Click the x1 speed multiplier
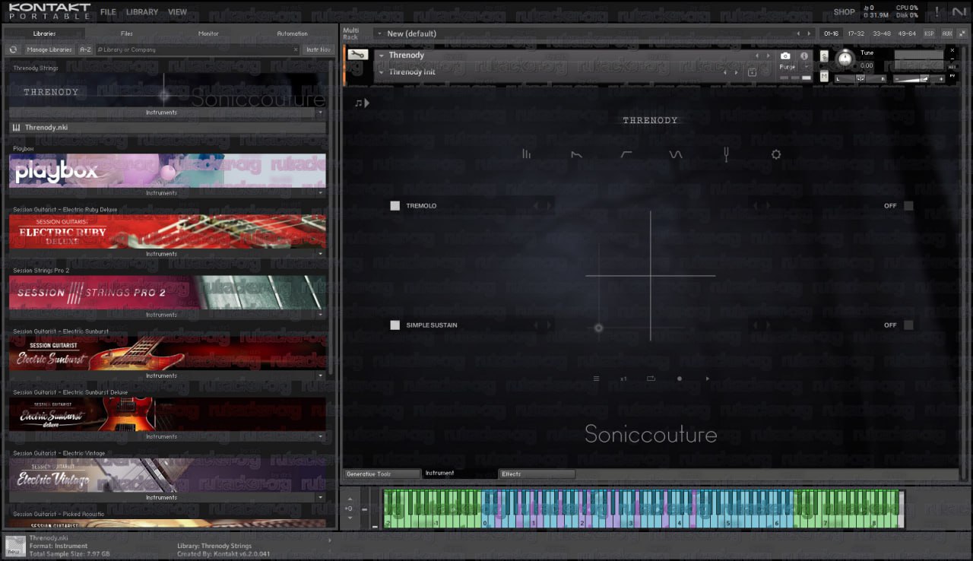973x561 pixels. pyautogui.click(x=623, y=379)
